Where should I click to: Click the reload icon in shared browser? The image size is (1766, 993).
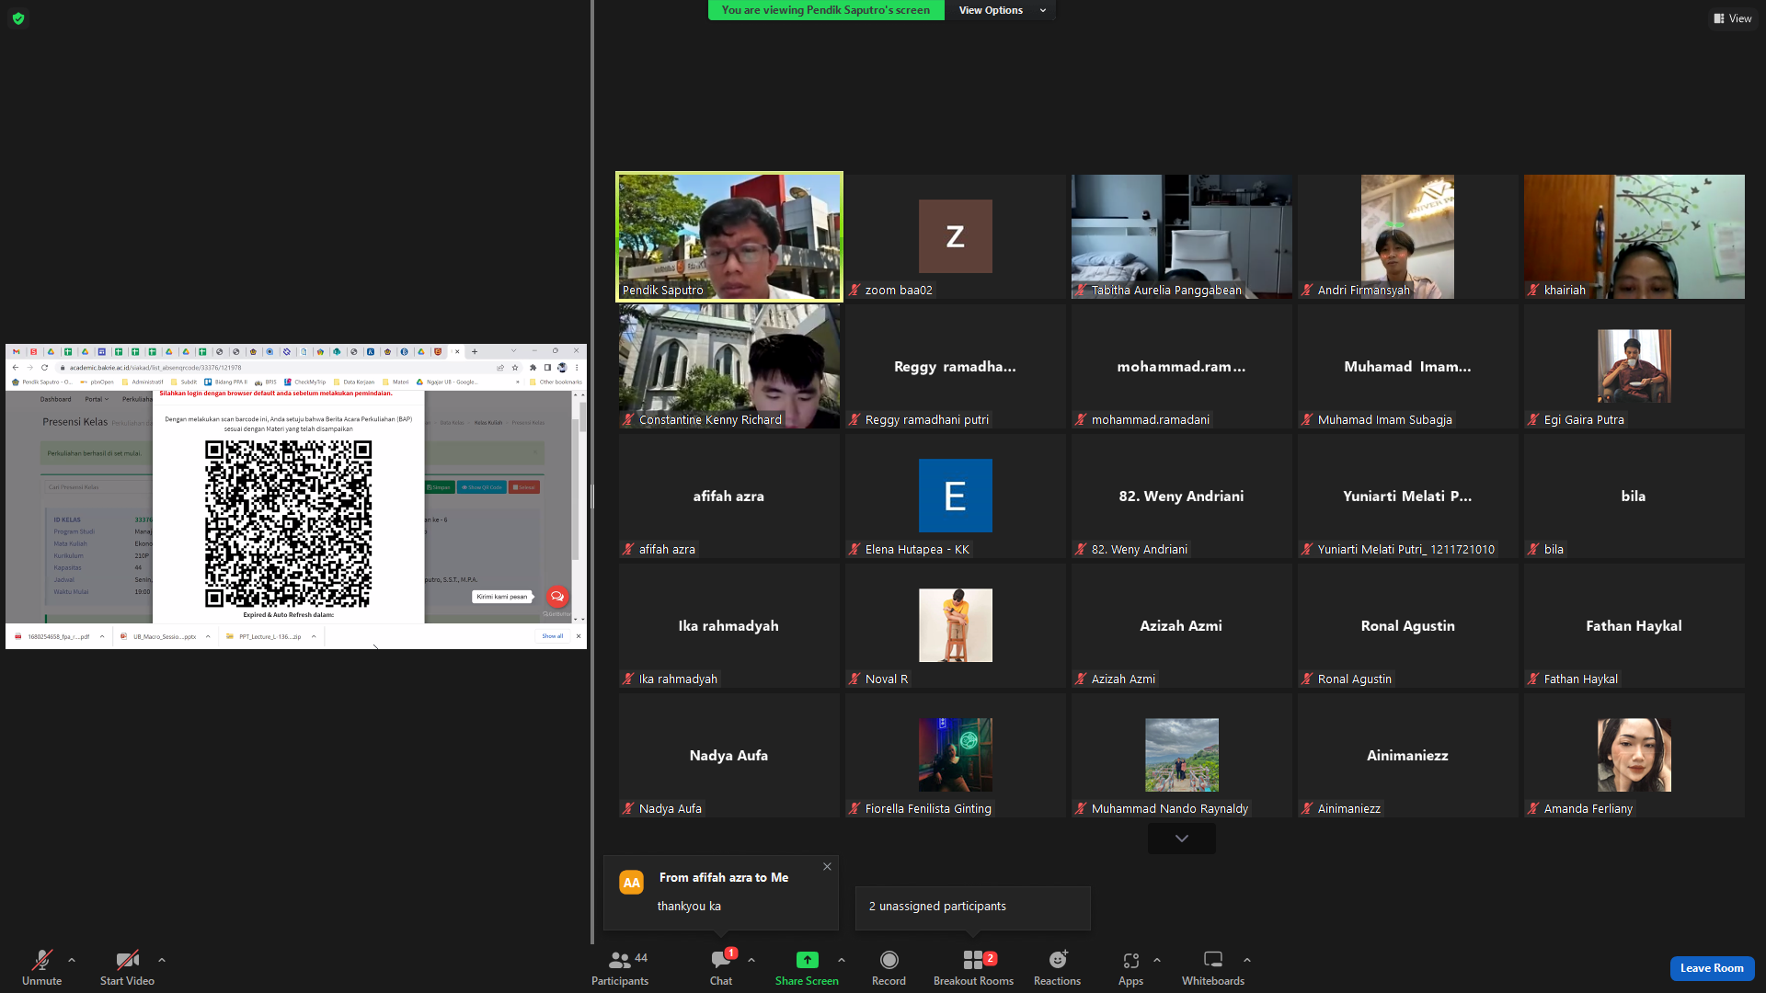44,368
